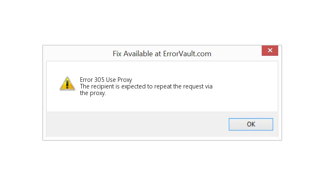Click the line starting with 'The recipient is expected'

(x=146, y=86)
